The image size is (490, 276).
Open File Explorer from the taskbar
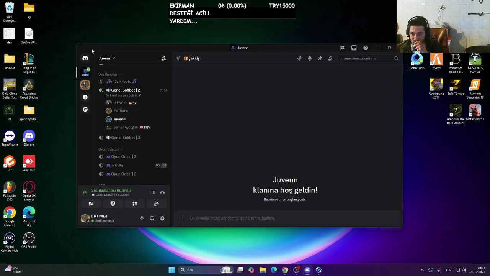(263, 270)
